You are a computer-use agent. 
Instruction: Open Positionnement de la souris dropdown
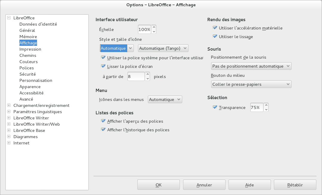click(251, 66)
